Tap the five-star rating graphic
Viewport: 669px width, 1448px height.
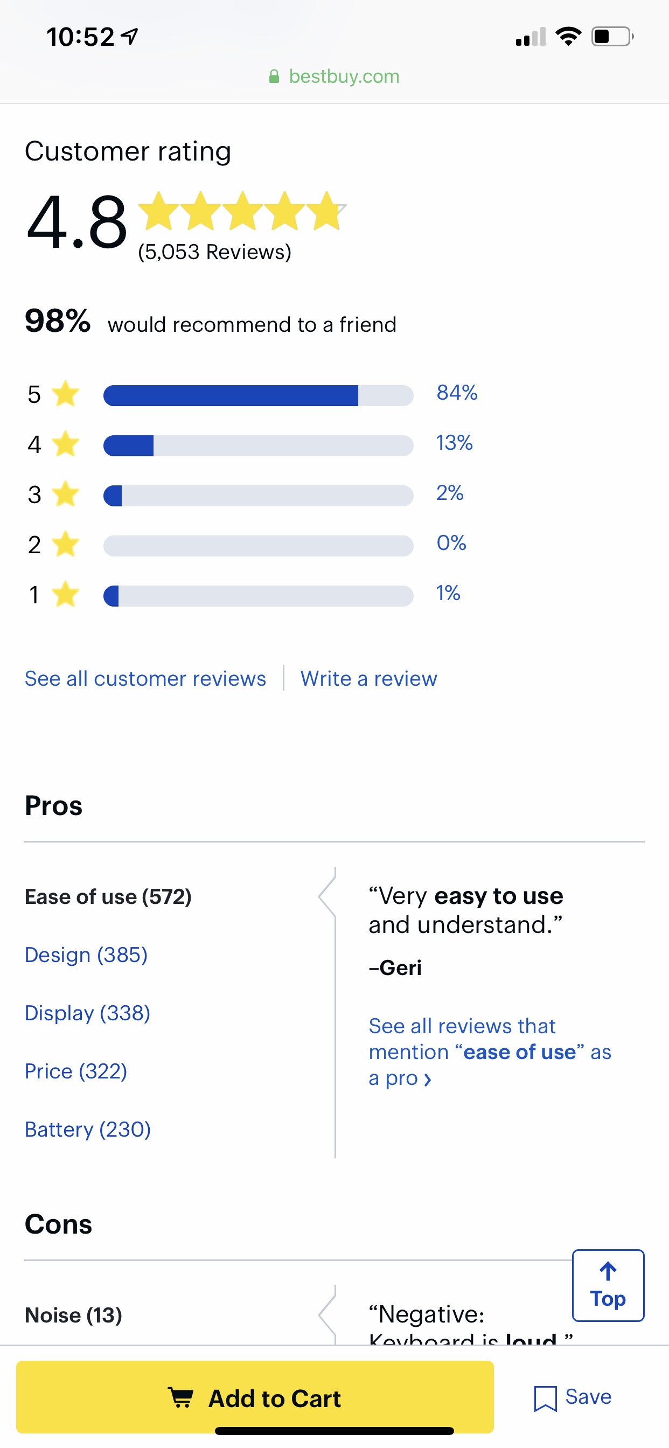241,211
